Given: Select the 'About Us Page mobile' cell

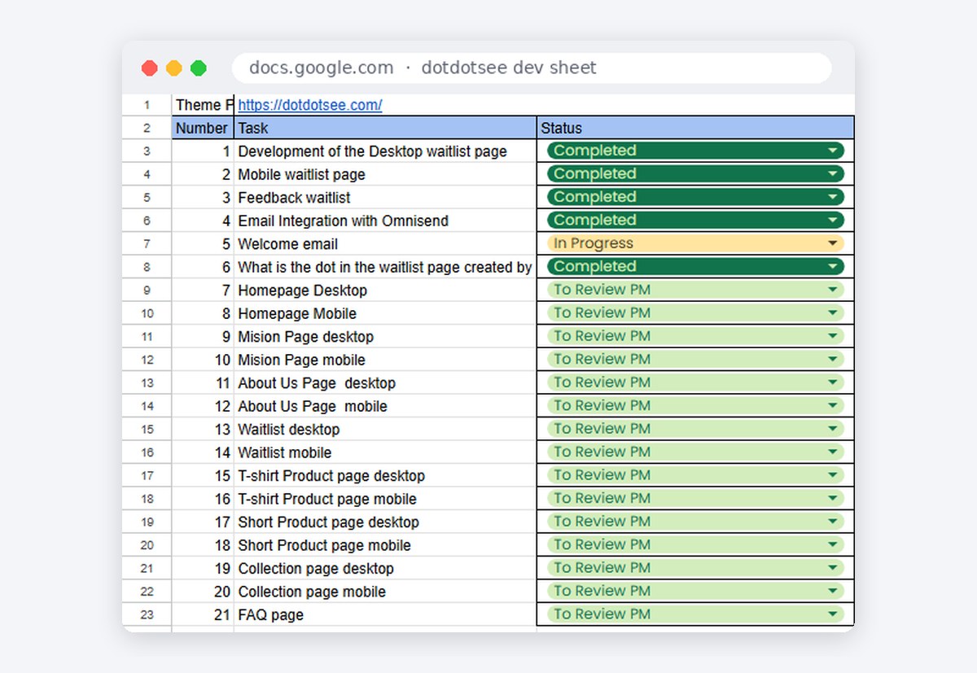Looking at the screenshot, I should (x=385, y=406).
